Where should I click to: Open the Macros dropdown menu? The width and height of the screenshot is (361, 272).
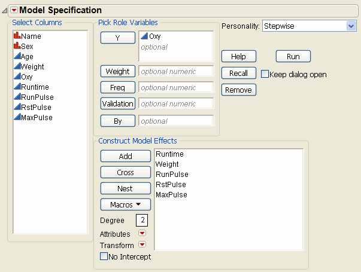pyautogui.click(x=125, y=204)
